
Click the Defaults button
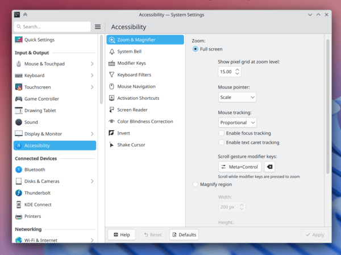[183, 235]
